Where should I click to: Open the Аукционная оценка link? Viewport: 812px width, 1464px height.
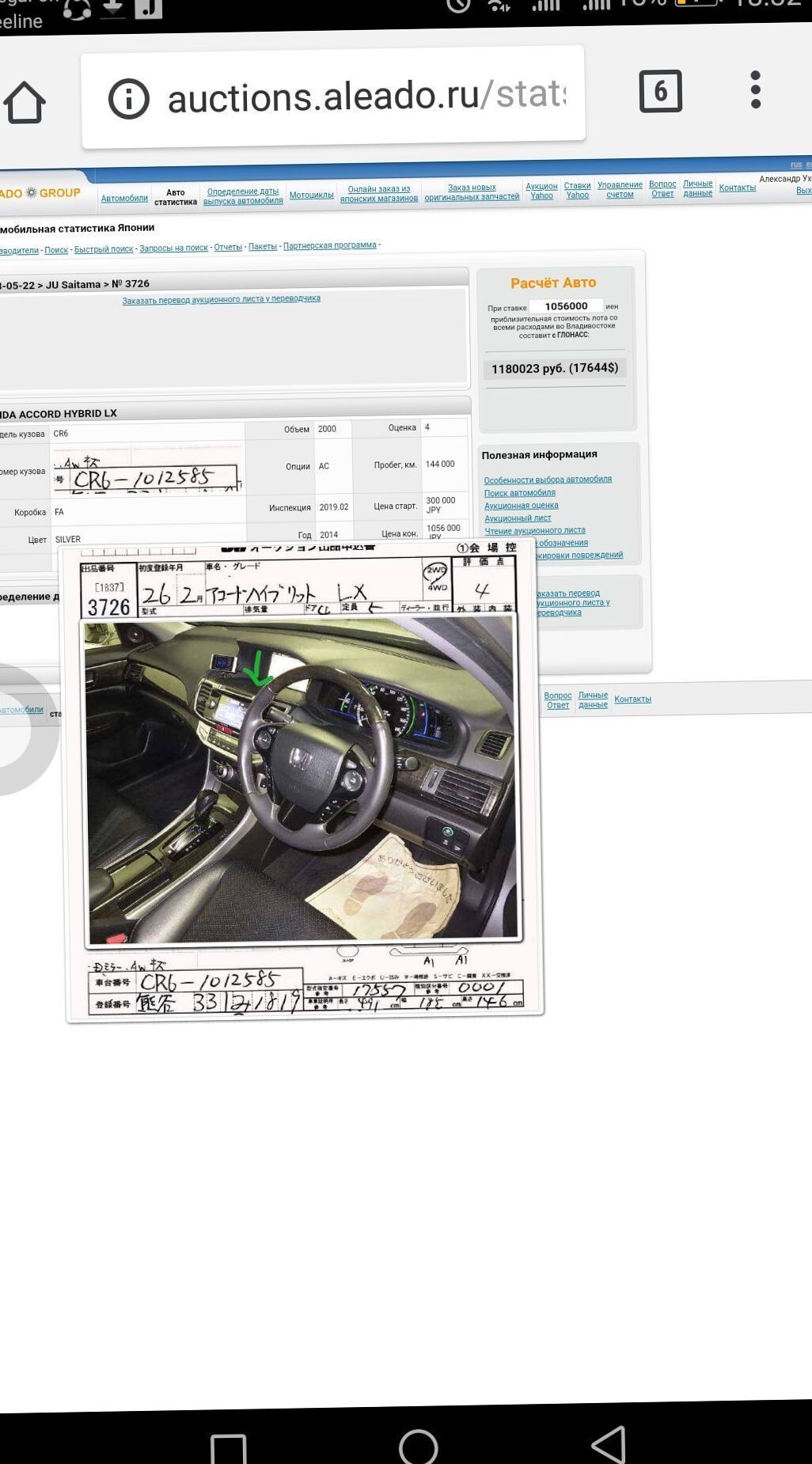click(522, 505)
